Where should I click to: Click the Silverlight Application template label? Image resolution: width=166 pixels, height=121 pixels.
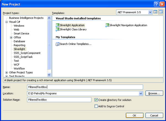click(x=72, y=25)
